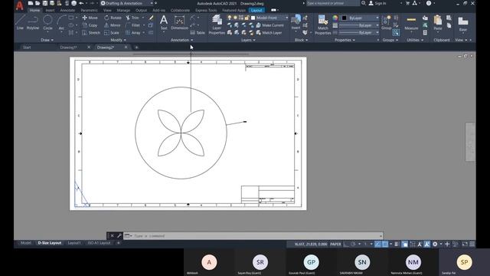Click the Scale tool
This screenshot has width=490, height=276.
tap(112, 32)
